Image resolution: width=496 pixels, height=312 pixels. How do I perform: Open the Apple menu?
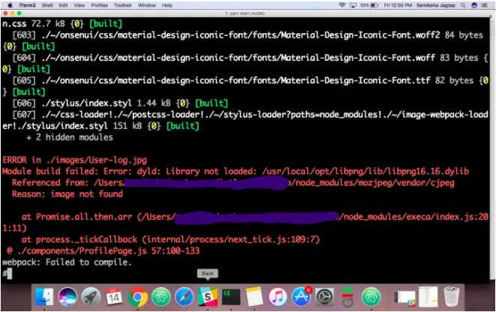tap(10, 5)
